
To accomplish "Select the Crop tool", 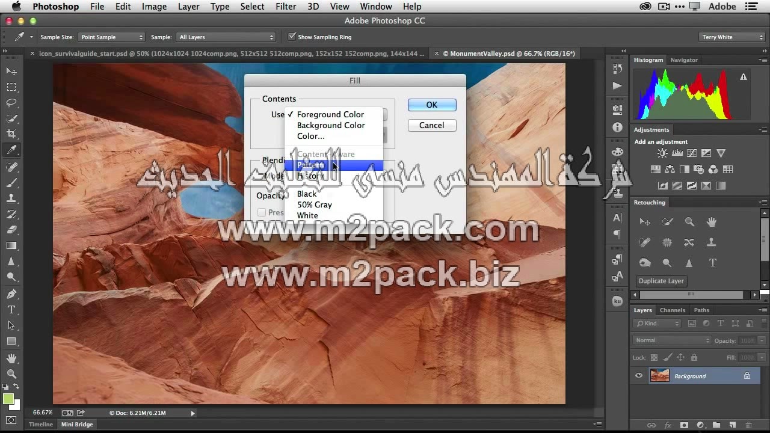I will pyautogui.click(x=11, y=134).
